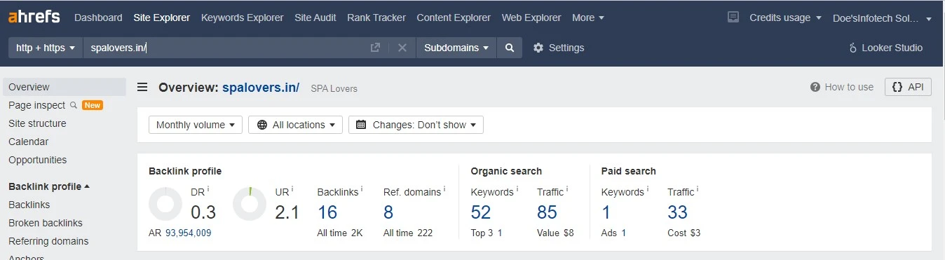This screenshot has height=260, width=945.
Task: Open Monthly volume dropdown
Action: 196,125
